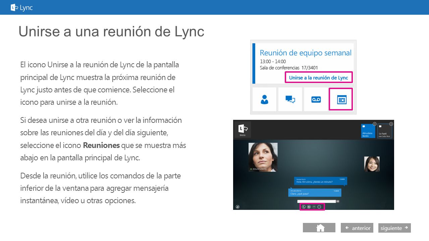Image resolution: width=429 pixels, height=241 pixels.
Task: Advance with the siguiente button
Action: point(394,228)
